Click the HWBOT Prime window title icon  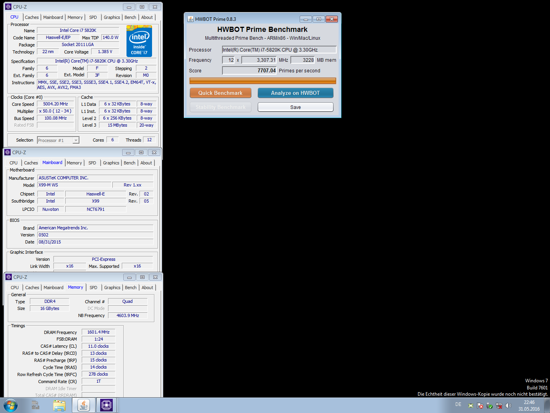pos(191,19)
